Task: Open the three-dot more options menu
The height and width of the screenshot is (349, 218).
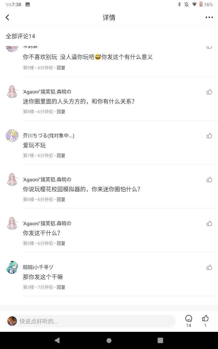Action: (x=209, y=17)
